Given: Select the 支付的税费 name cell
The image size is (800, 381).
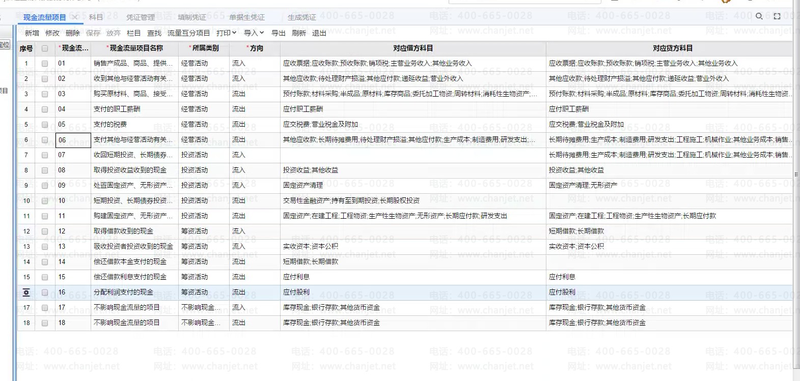Looking at the screenshot, I should [134, 125].
